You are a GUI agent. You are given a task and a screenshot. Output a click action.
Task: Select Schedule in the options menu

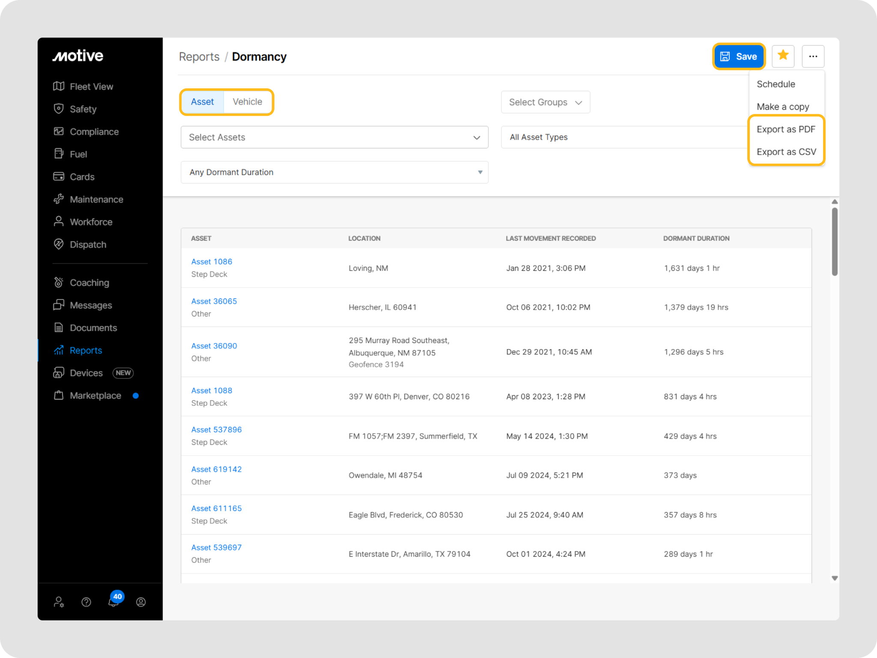pyautogui.click(x=776, y=84)
